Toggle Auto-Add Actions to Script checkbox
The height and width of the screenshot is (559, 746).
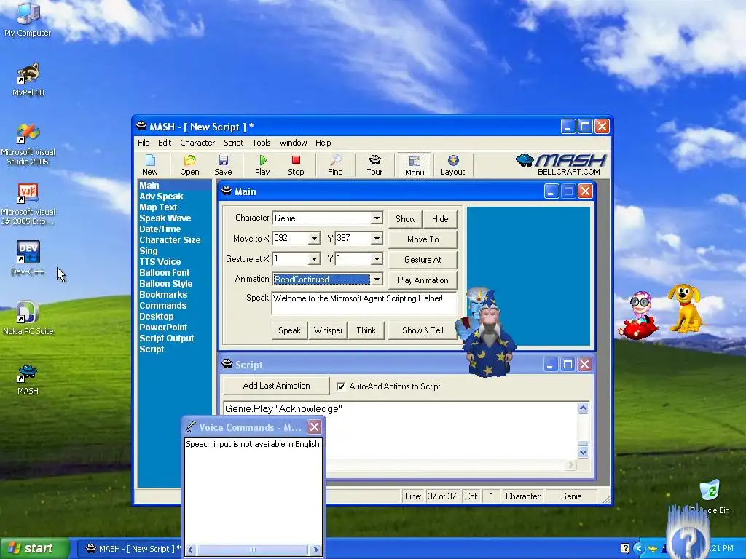(x=341, y=386)
